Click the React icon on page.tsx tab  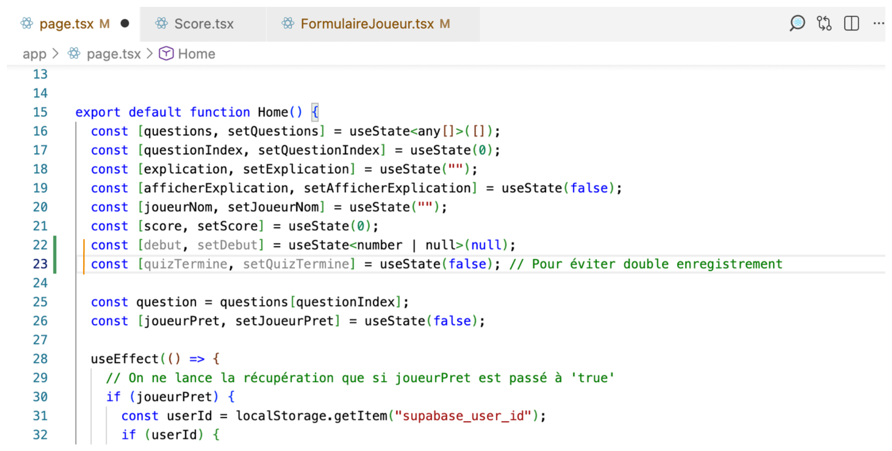pos(27,23)
